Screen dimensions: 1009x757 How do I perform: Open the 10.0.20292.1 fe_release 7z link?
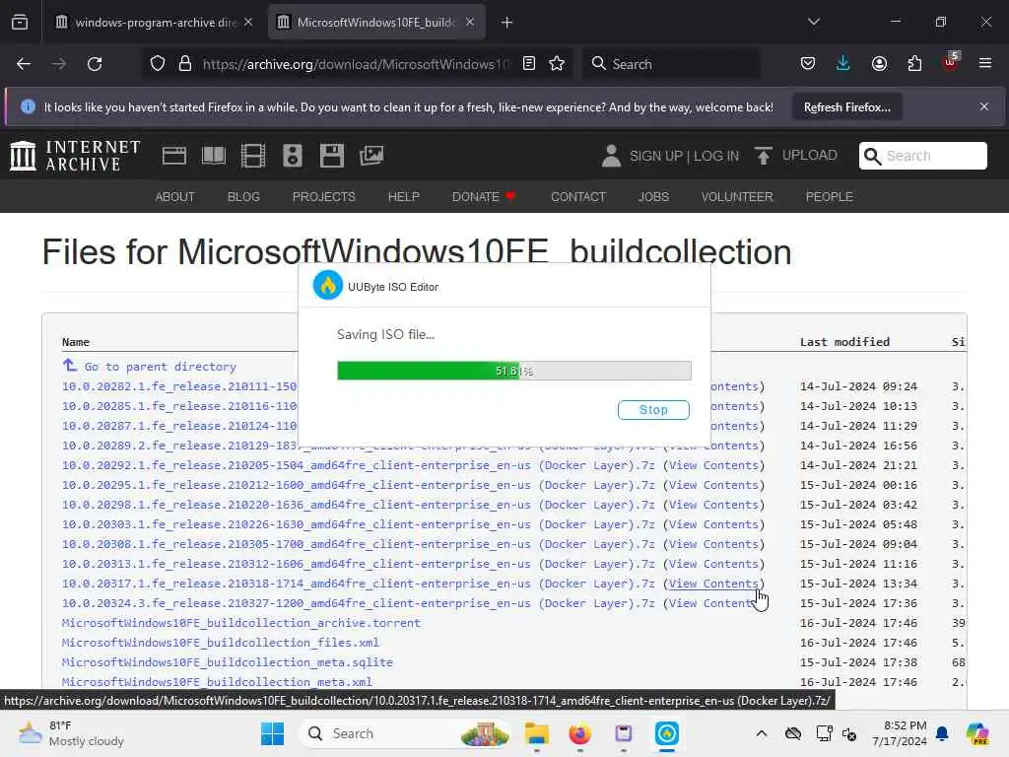pos(358,465)
